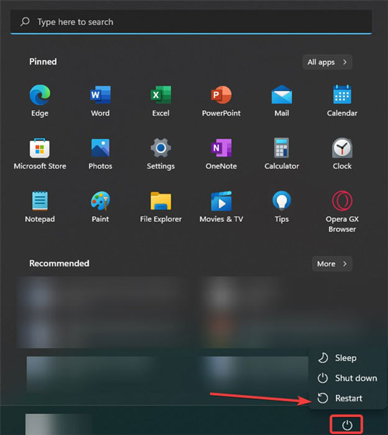The image size is (388, 435).
Task: Open the All apps list
Action: (327, 62)
